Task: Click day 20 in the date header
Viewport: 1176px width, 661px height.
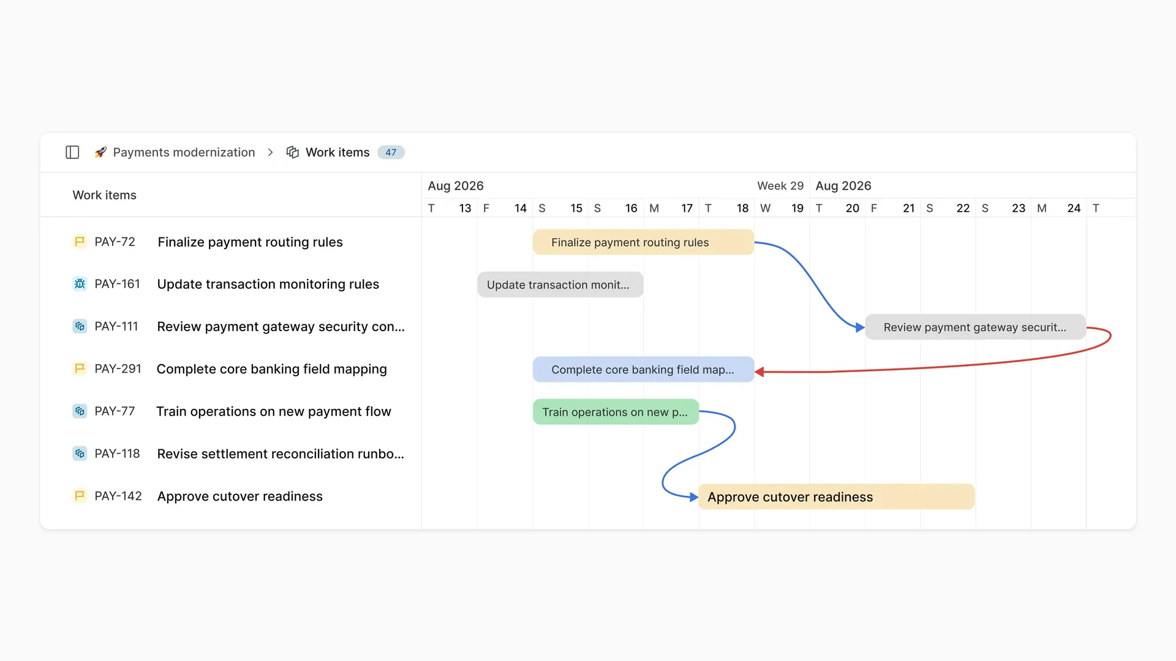Action: pos(852,208)
